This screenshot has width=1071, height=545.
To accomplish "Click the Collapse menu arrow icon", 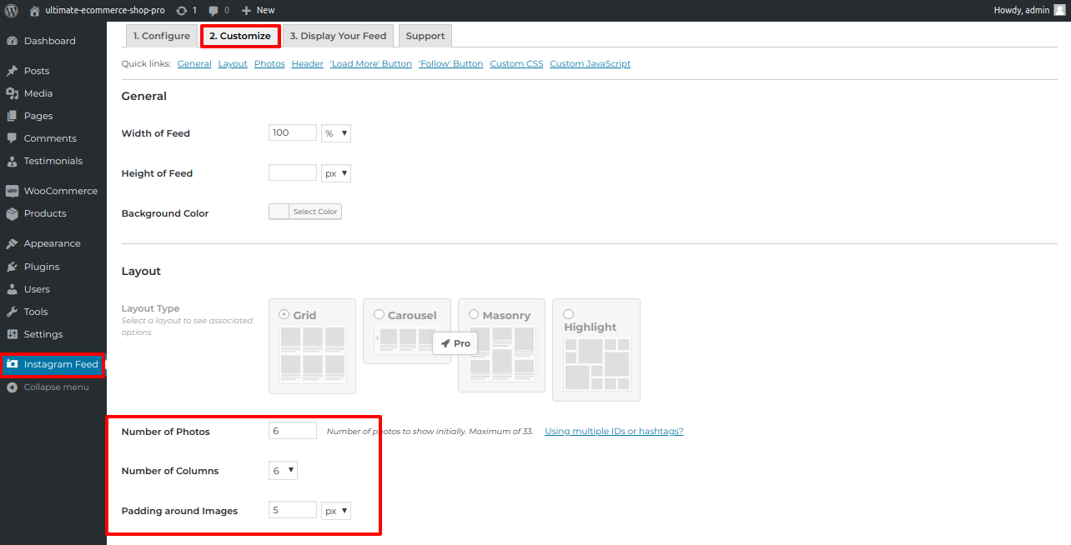I will tap(12, 387).
